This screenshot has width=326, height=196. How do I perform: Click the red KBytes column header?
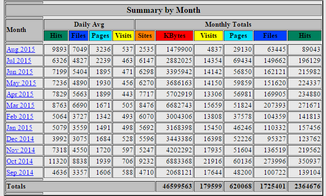[x=175, y=36]
